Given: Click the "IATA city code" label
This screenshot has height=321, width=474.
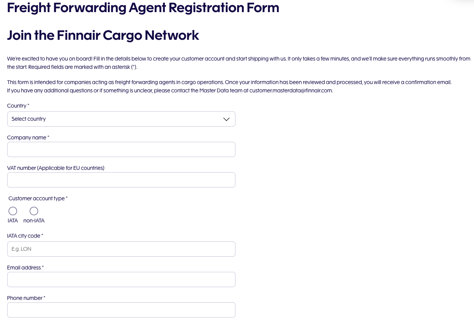Looking at the screenshot, I should 24,236.
